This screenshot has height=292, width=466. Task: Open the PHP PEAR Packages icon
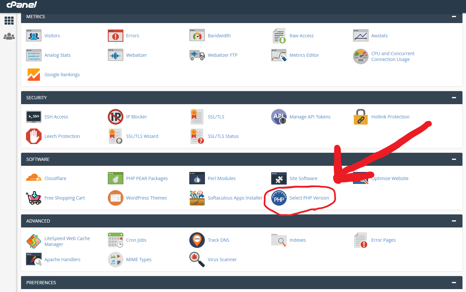point(116,178)
